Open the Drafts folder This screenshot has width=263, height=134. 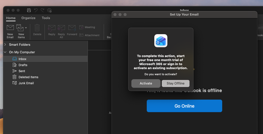[45, 65]
